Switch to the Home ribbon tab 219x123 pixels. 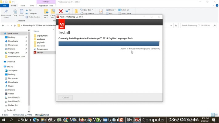(x=14, y=6)
